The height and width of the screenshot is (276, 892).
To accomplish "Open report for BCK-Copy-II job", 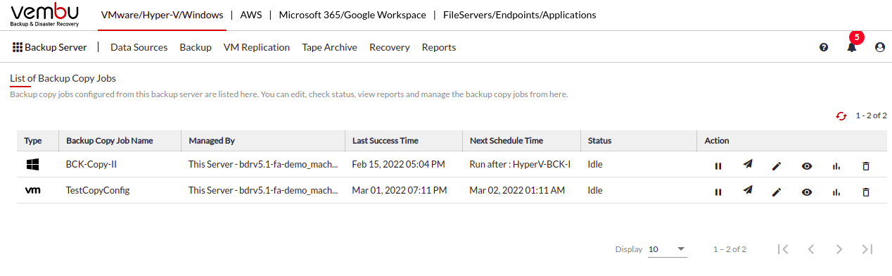I will (x=836, y=165).
